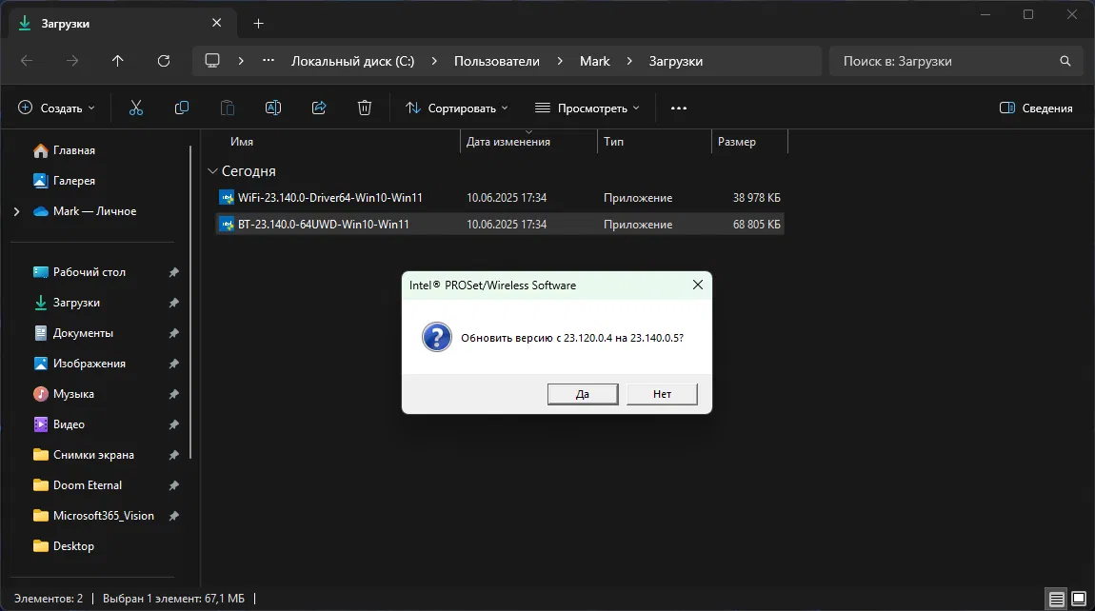Click Нет to decline the update
1095x611 pixels.
pos(662,394)
